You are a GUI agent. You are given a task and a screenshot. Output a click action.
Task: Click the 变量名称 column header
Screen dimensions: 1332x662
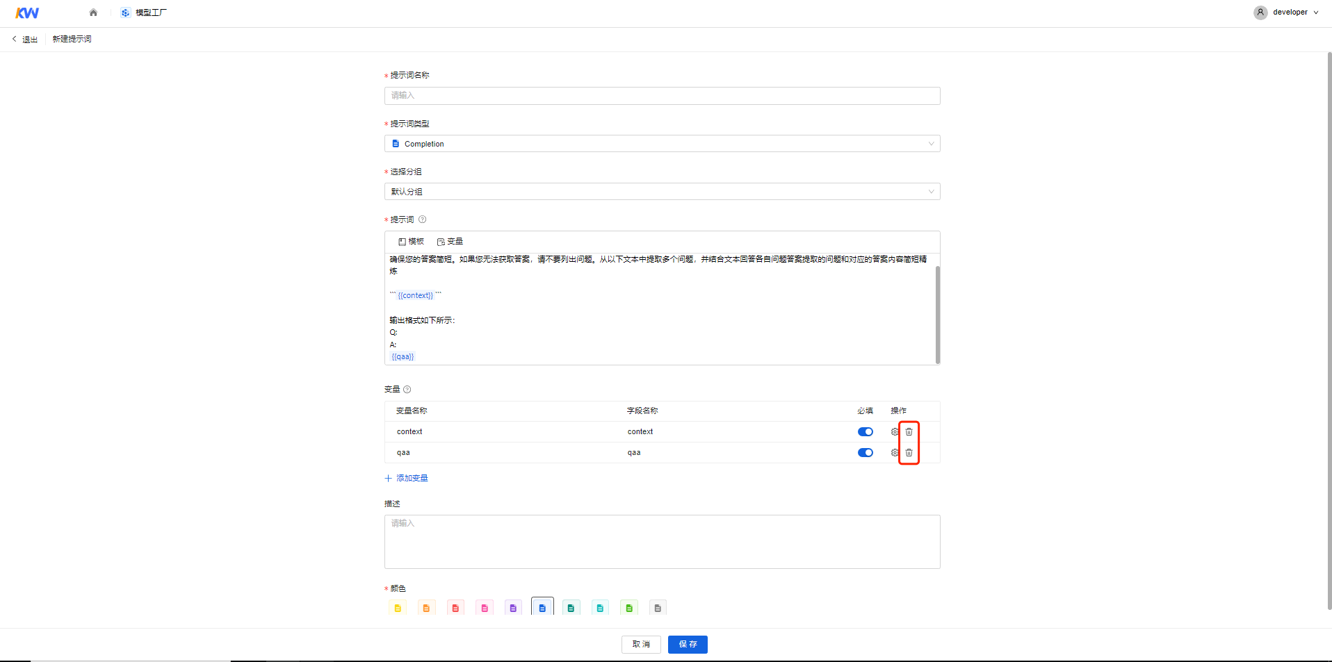click(x=412, y=411)
